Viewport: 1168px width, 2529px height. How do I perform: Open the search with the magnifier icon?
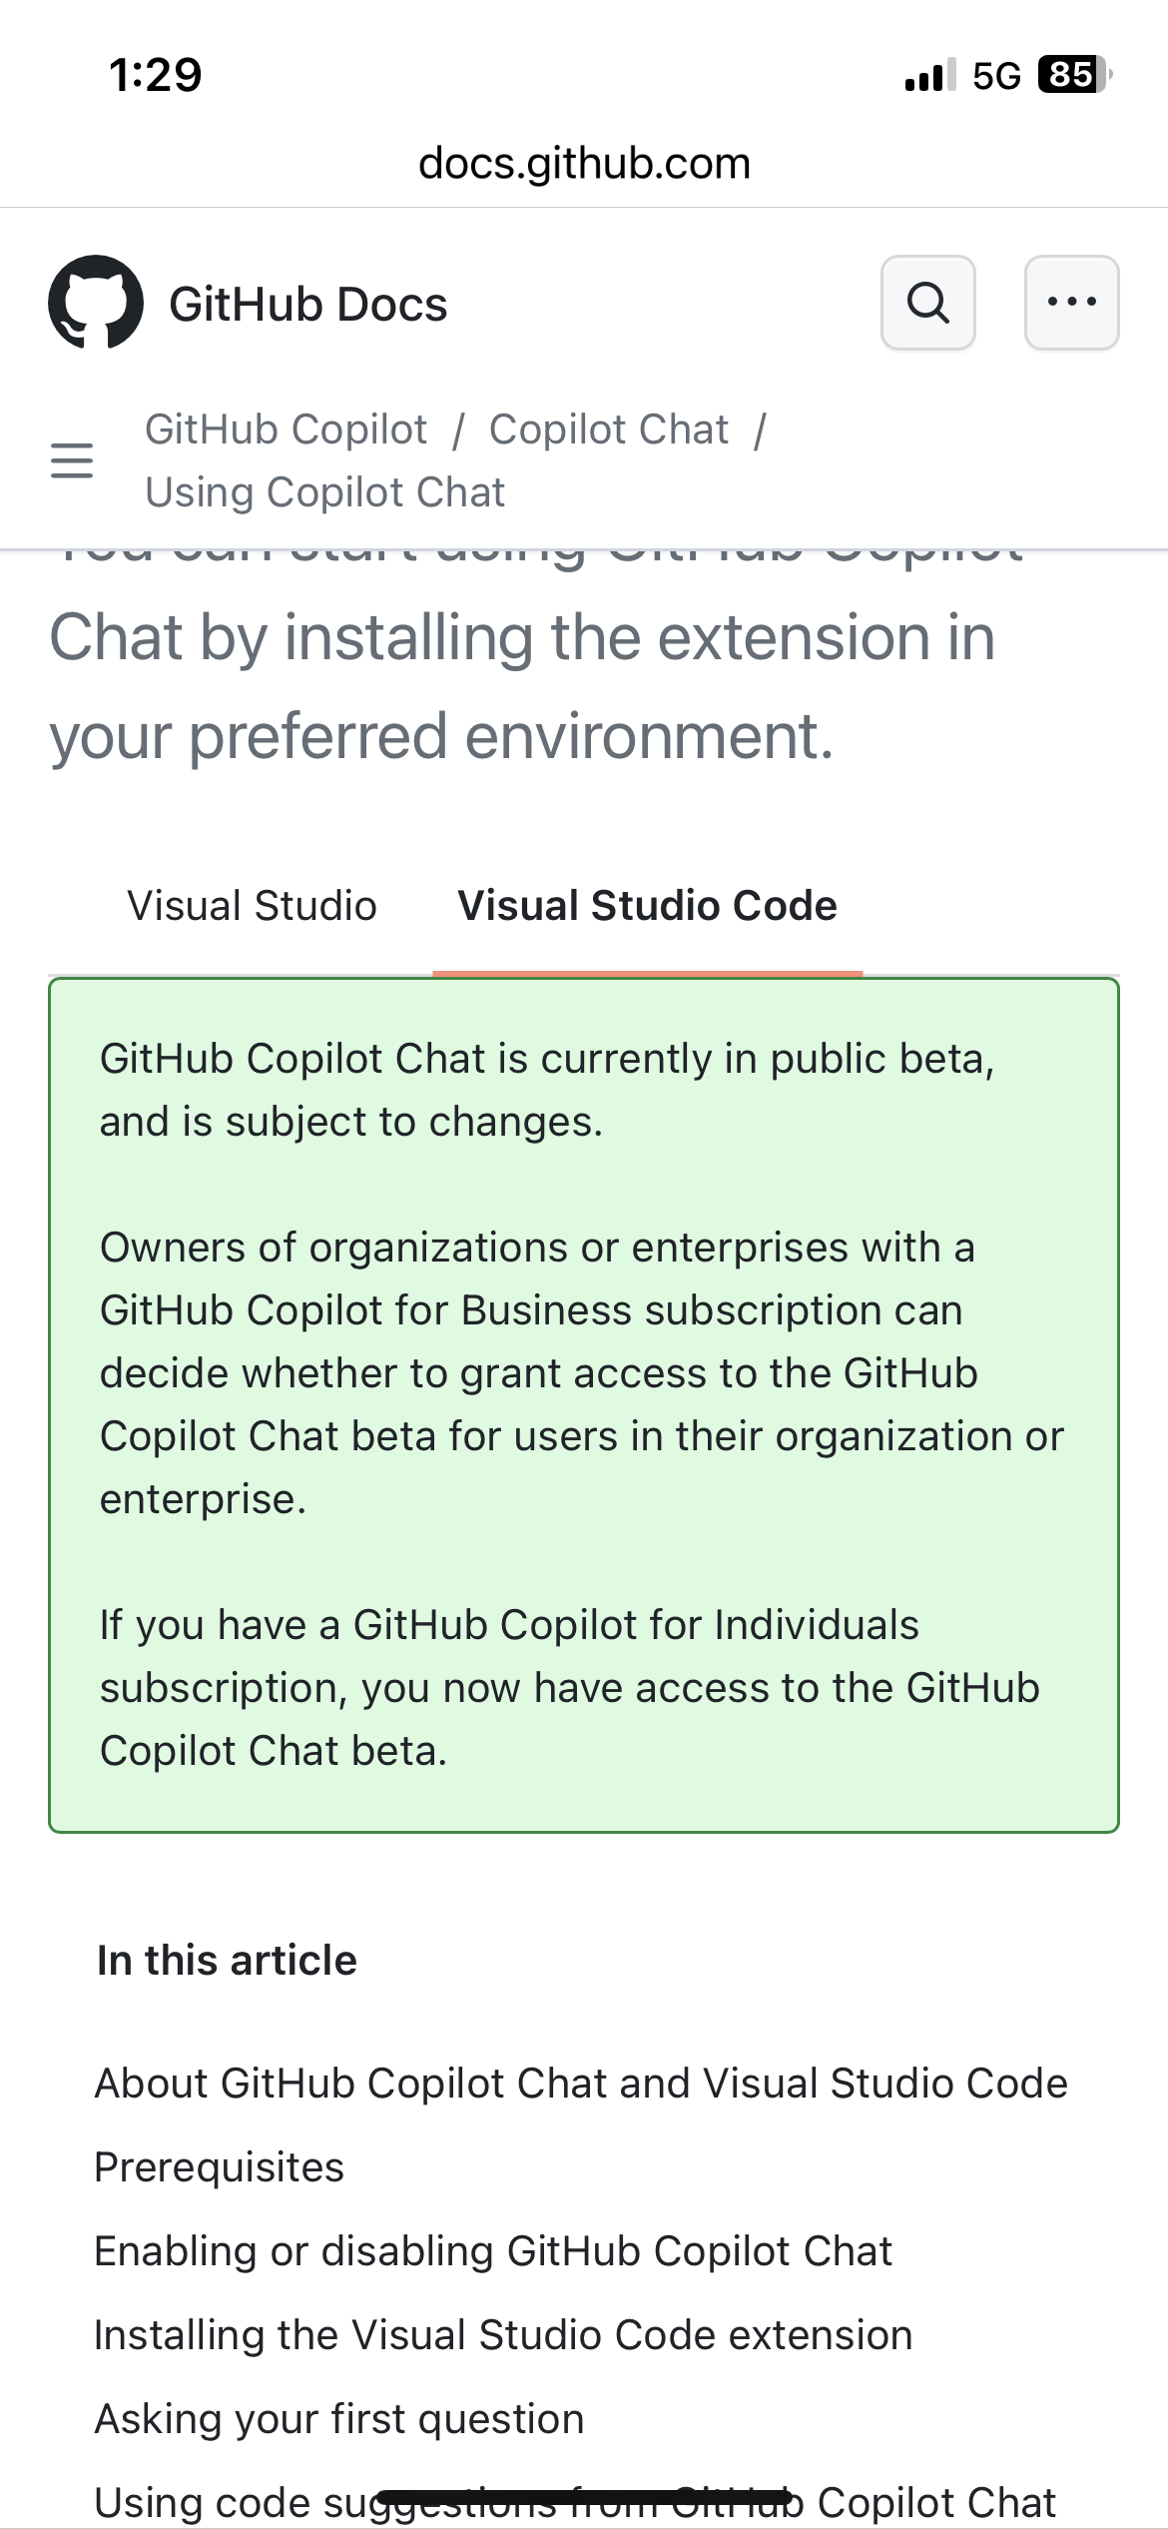(927, 303)
